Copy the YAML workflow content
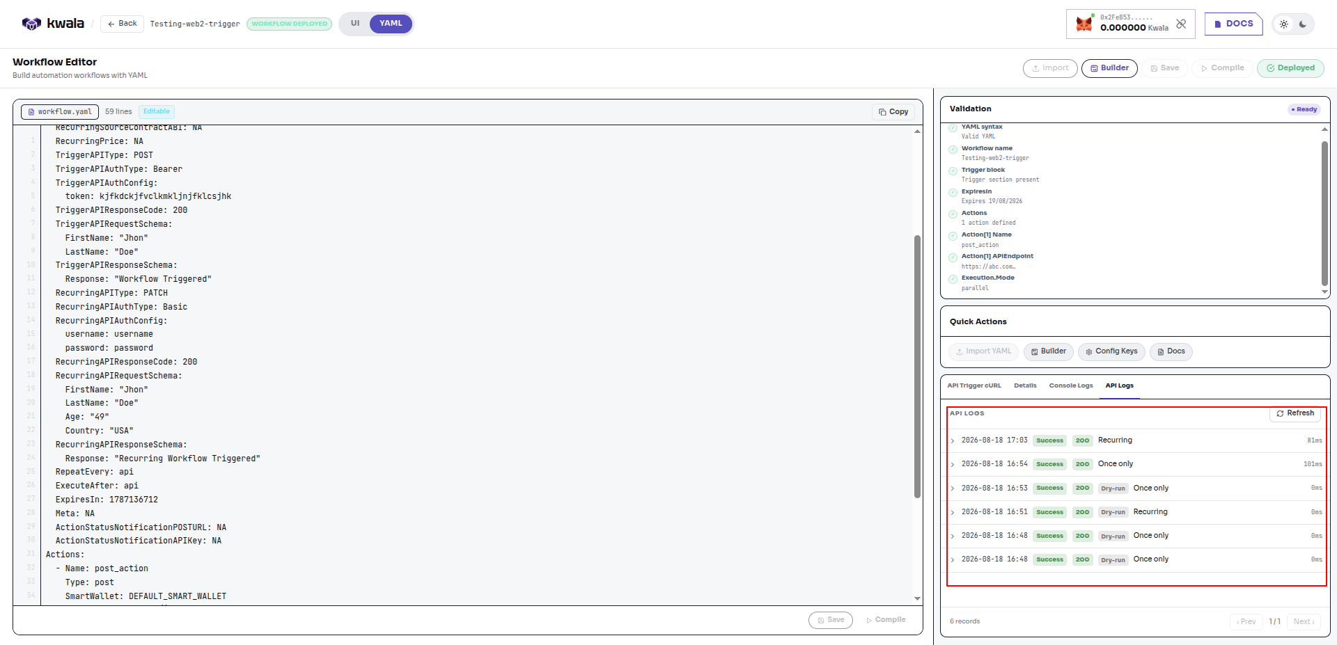The width and height of the screenshot is (1337, 645). [x=893, y=112]
